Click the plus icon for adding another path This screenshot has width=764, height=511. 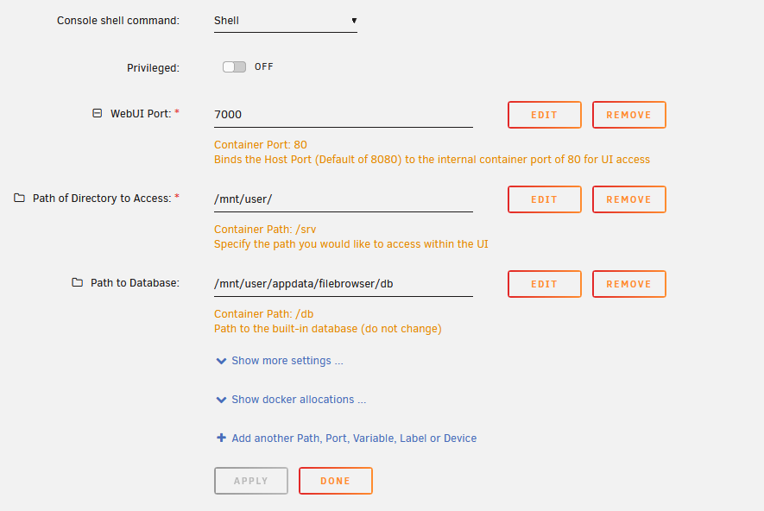tap(221, 438)
